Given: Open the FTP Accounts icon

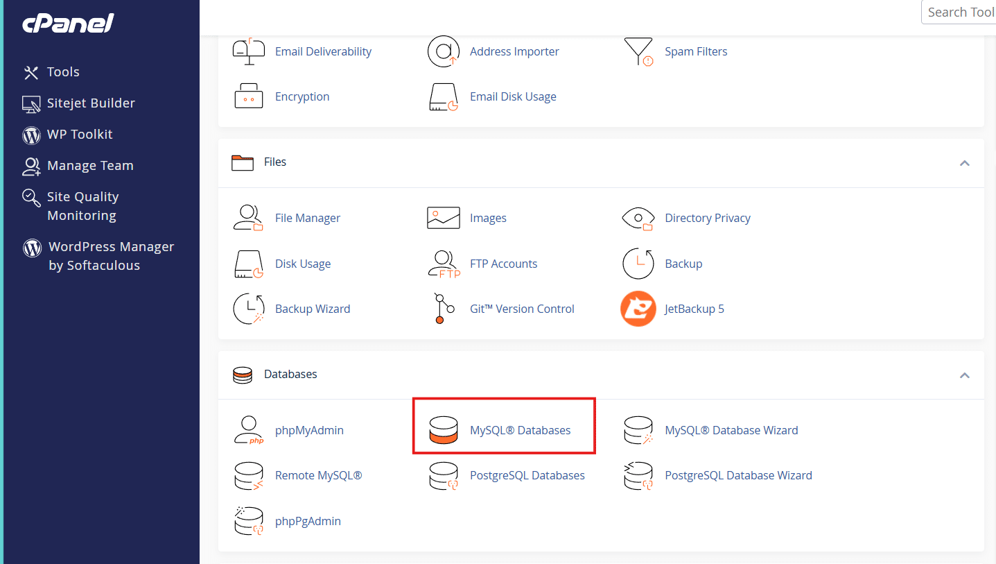Looking at the screenshot, I should coord(444,264).
